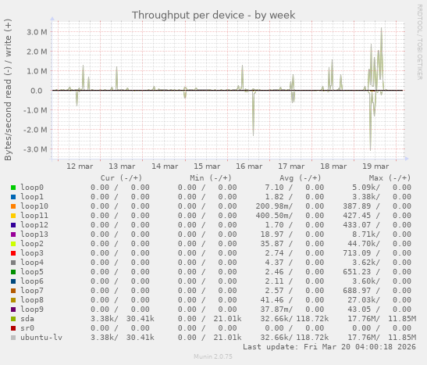Click the y-axis Bytes/second read write label
This screenshot has width=427, height=365.
coord(8,90)
